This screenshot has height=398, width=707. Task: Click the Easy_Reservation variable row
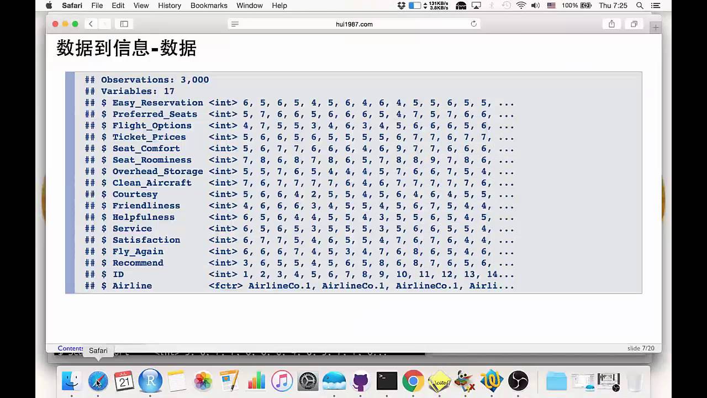pos(299,103)
